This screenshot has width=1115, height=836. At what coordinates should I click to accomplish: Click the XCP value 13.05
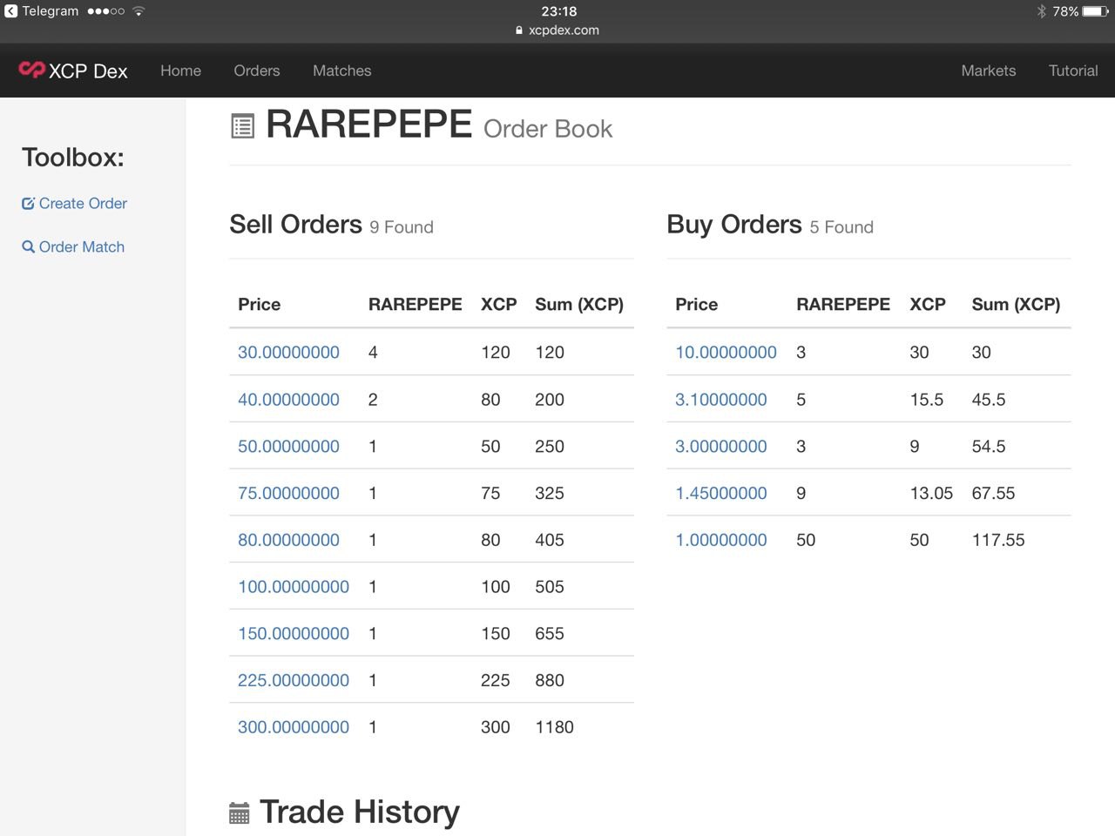pos(931,493)
